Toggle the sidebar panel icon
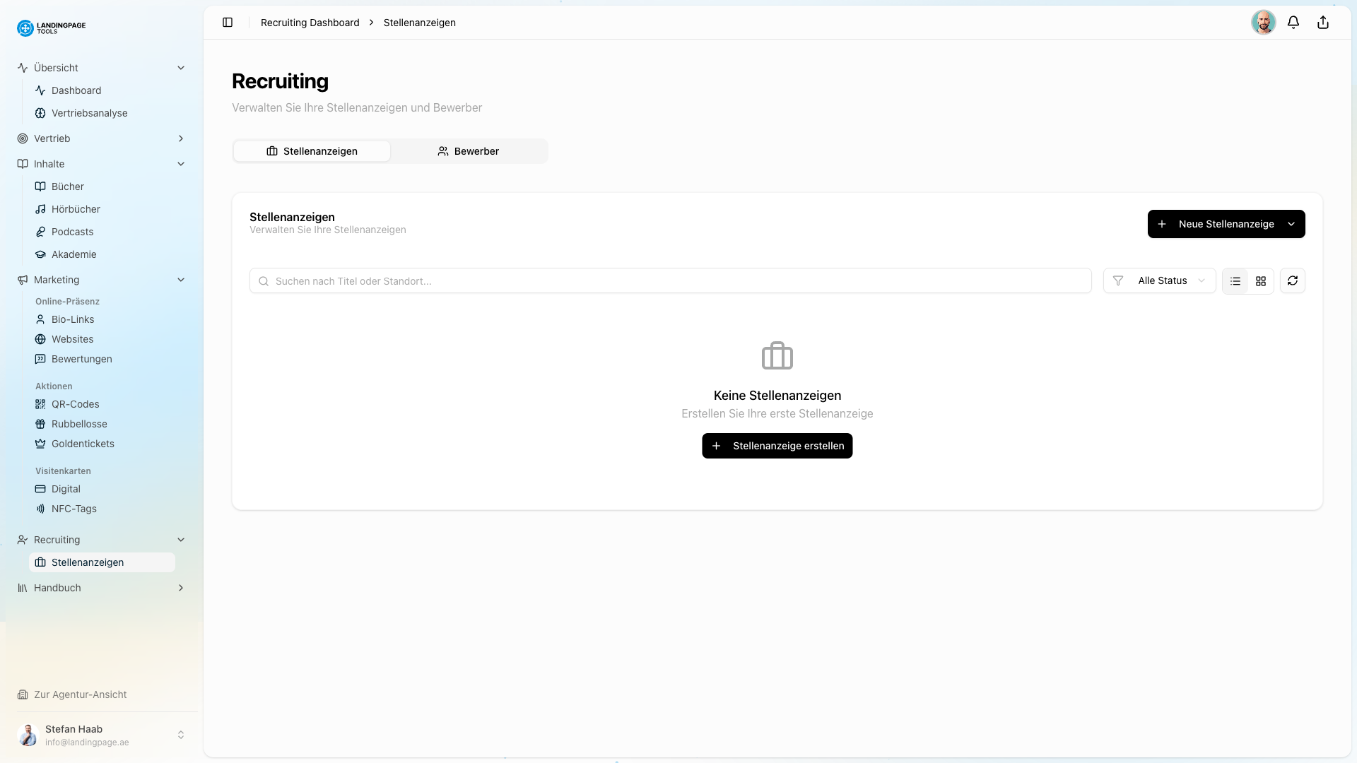Viewport: 1357px width, 763px height. click(x=228, y=22)
